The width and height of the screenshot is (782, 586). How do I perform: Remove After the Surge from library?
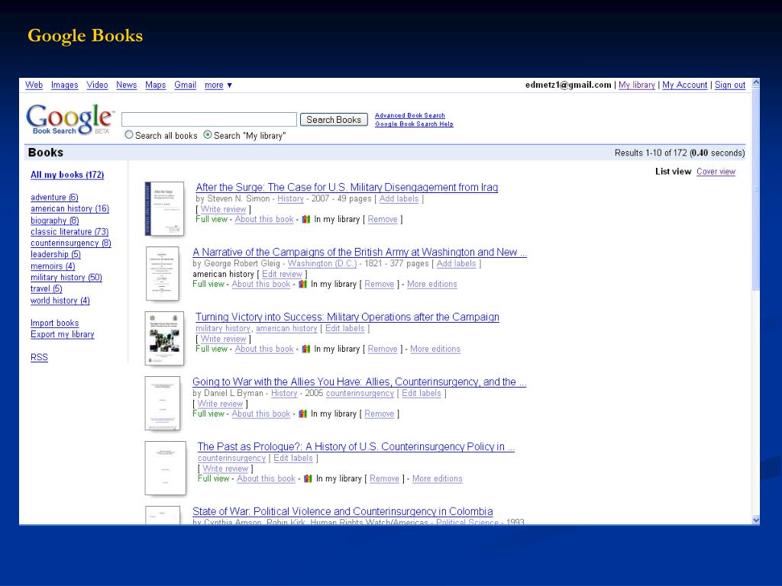tap(383, 219)
